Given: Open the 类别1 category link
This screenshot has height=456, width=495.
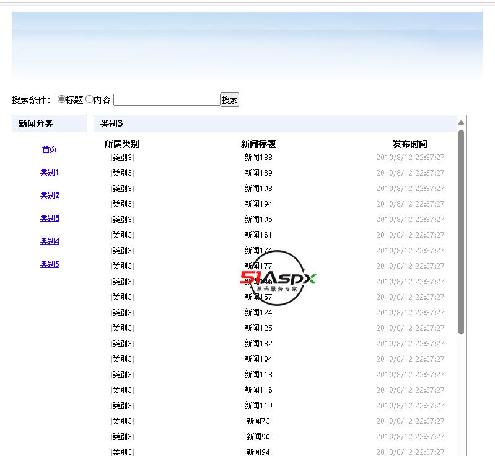Looking at the screenshot, I should [x=50, y=172].
